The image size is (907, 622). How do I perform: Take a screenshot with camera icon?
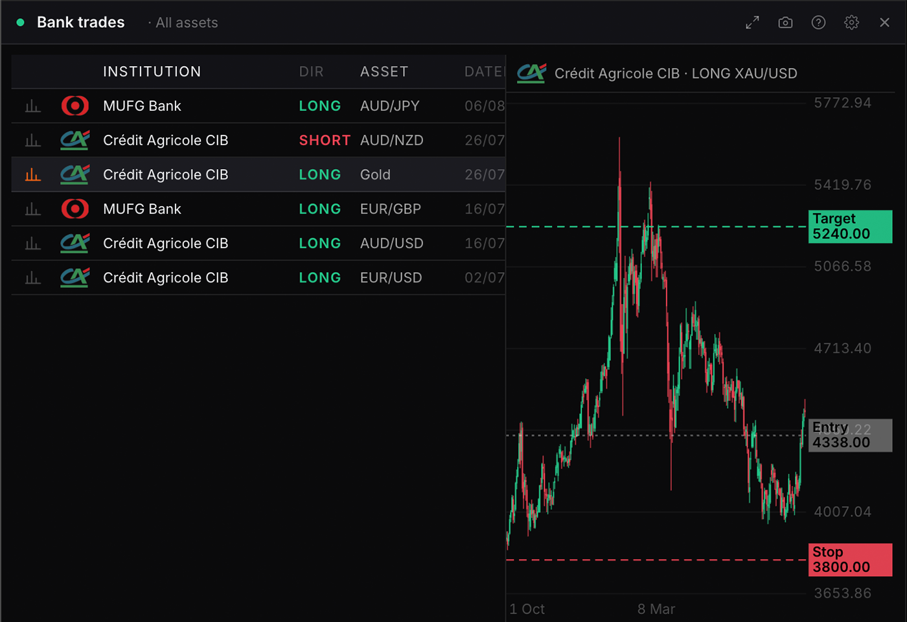[x=785, y=23]
